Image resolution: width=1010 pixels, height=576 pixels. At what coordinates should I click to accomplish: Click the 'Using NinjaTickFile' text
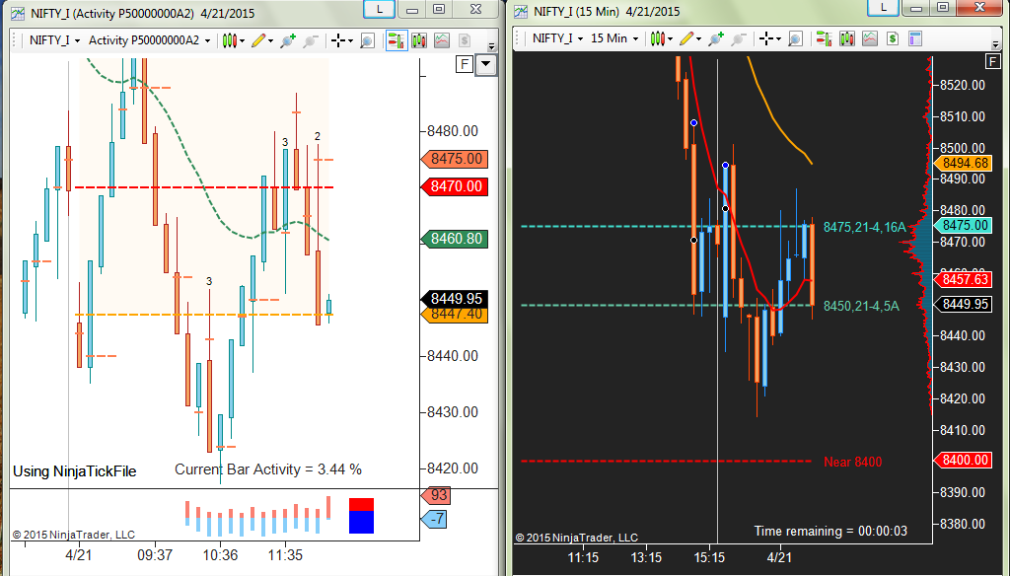tap(75, 471)
